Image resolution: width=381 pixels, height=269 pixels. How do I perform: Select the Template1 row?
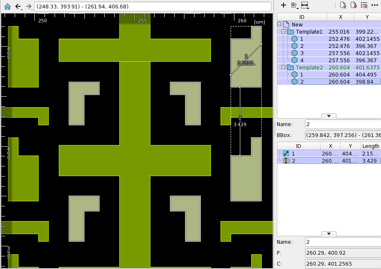[329, 32]
